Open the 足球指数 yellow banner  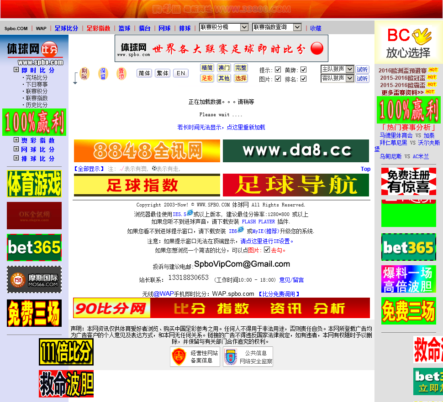pyautogui.click(x=147, y=185)
